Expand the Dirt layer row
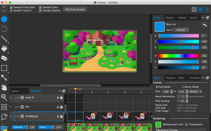Viewport: 211px width, 131px height. click(11, 107)
